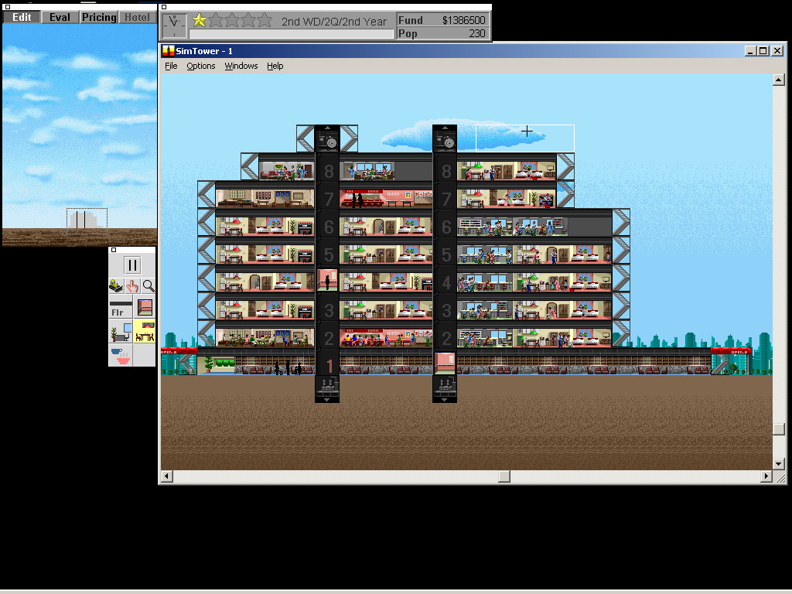Choose the office building tool
The image size is (792, 594).
[x=121, y=331]
